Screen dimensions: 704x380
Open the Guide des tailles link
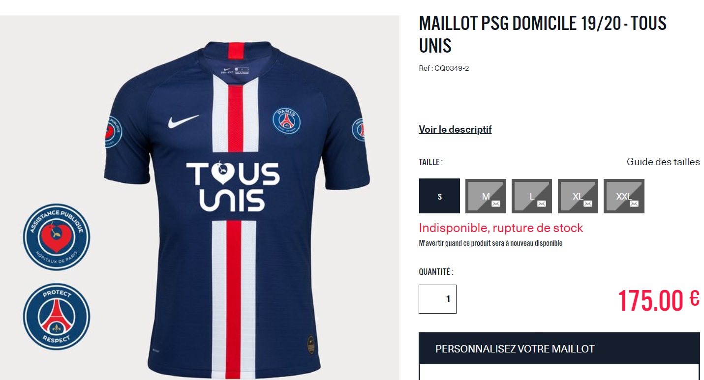[x=663, y=162]
